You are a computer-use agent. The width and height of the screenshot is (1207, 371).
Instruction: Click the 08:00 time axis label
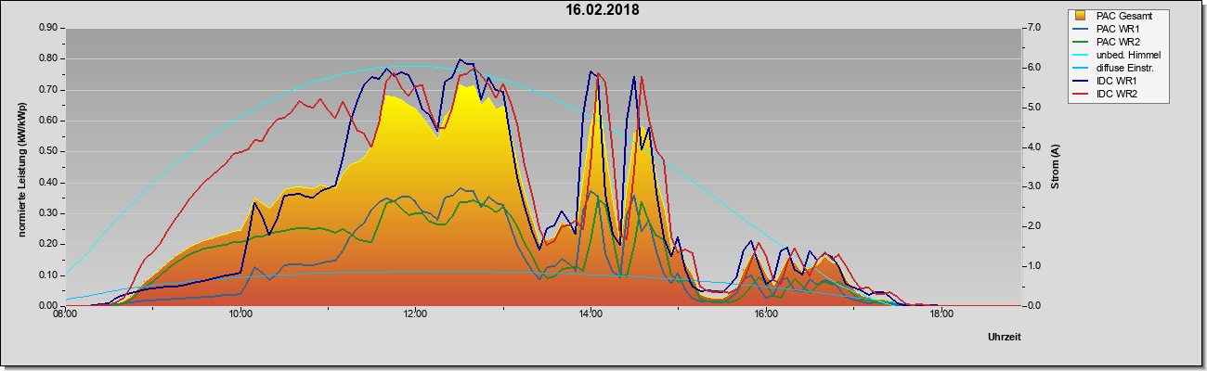pyautogui.click(x=64, y=313)
